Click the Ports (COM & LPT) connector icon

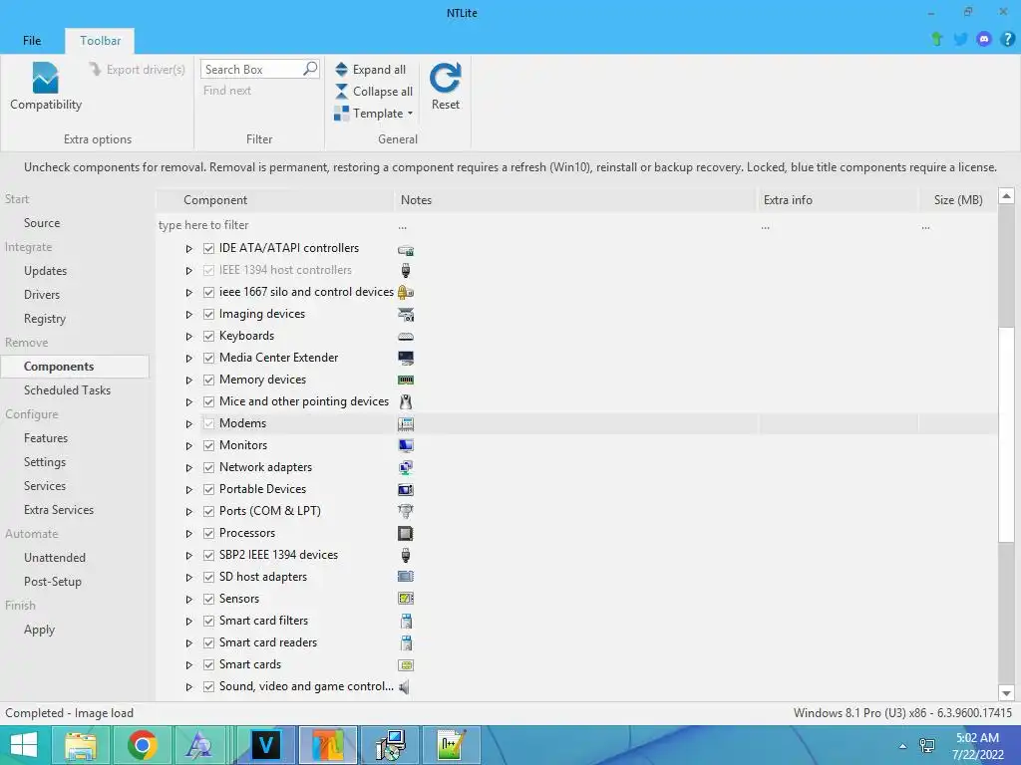[x=406, y=511]
